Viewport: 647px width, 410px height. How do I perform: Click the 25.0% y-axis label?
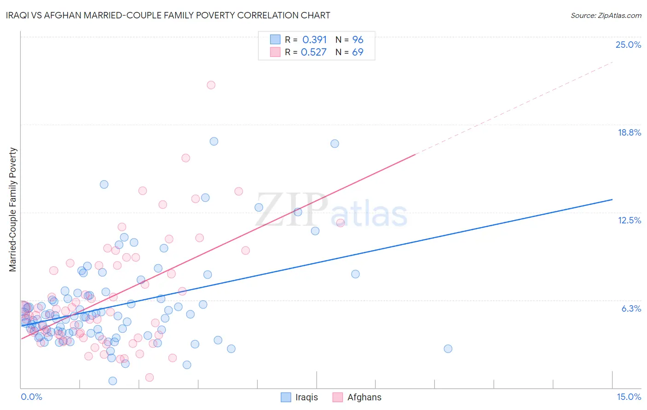pyautogui.click(x=628, y=45)
